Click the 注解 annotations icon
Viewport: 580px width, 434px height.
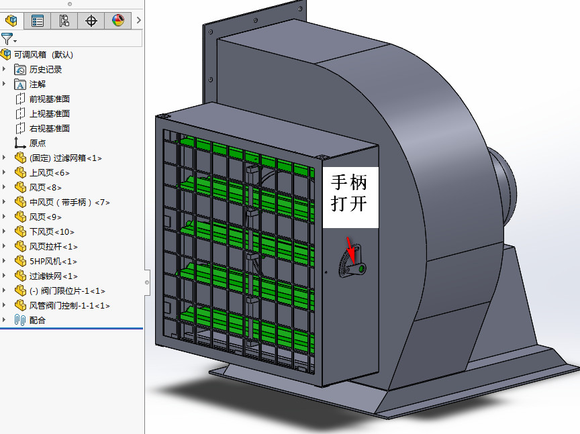coord(20,85)
